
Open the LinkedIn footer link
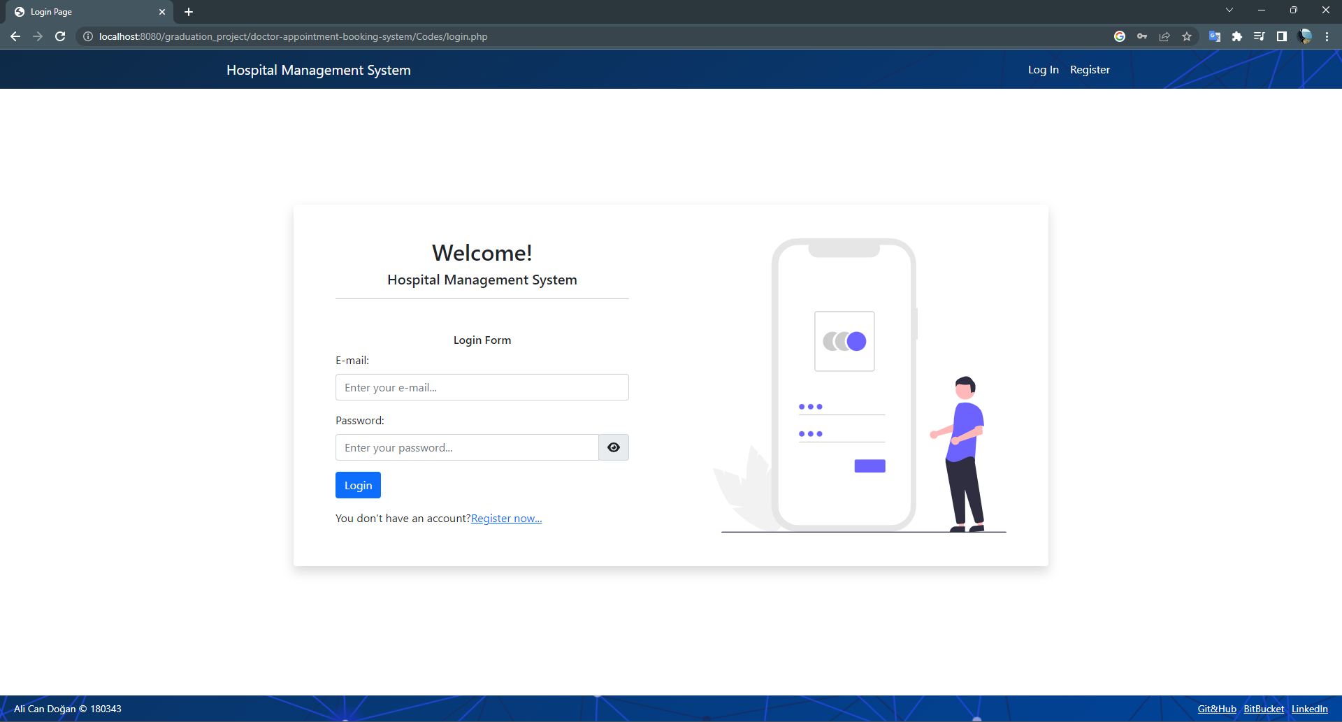tap(1310, 708)
